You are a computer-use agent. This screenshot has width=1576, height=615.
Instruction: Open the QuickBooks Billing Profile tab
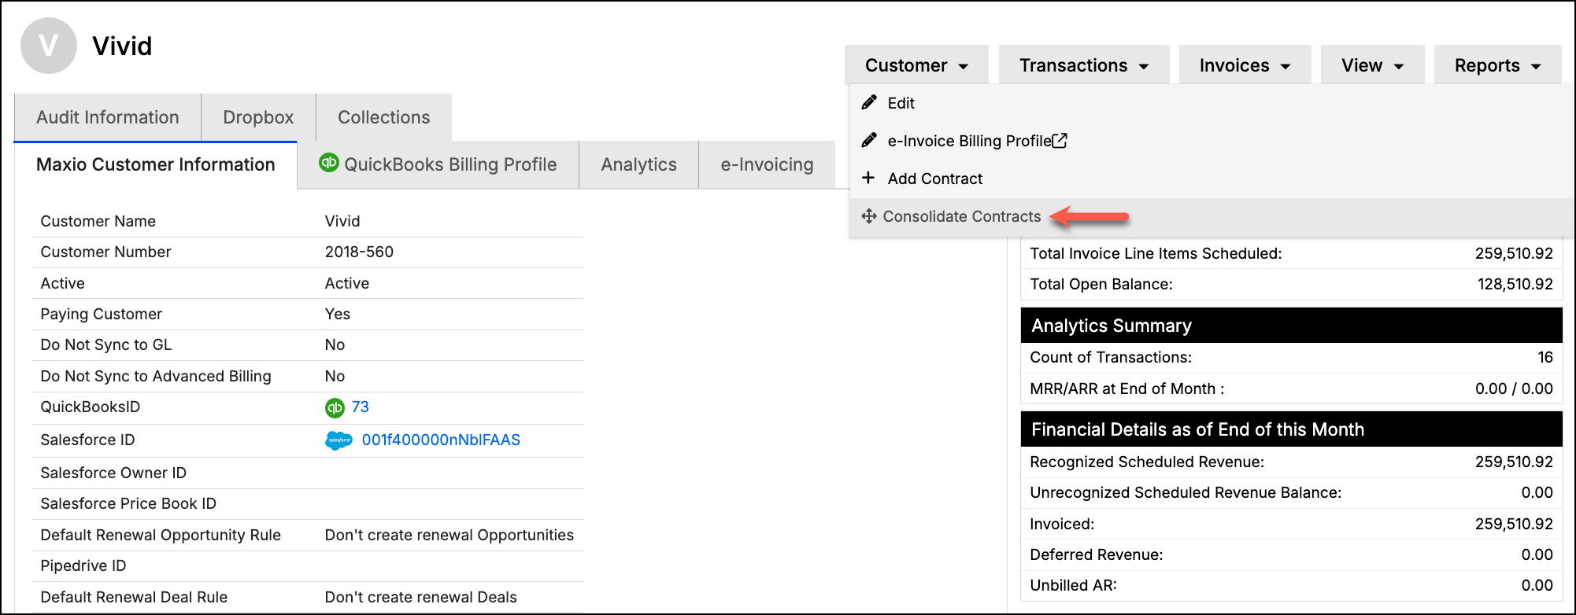(438, 164)
